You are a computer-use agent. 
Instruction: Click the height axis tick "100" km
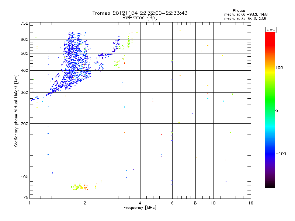(24, 177)
